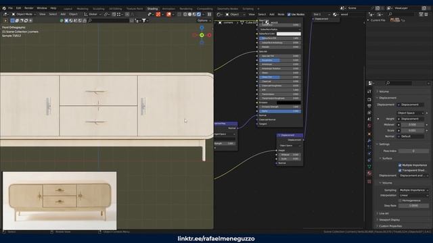The width and height of the screenshot is (433, 243).
Task: Collapse the Settings panel
Action: 384,144
